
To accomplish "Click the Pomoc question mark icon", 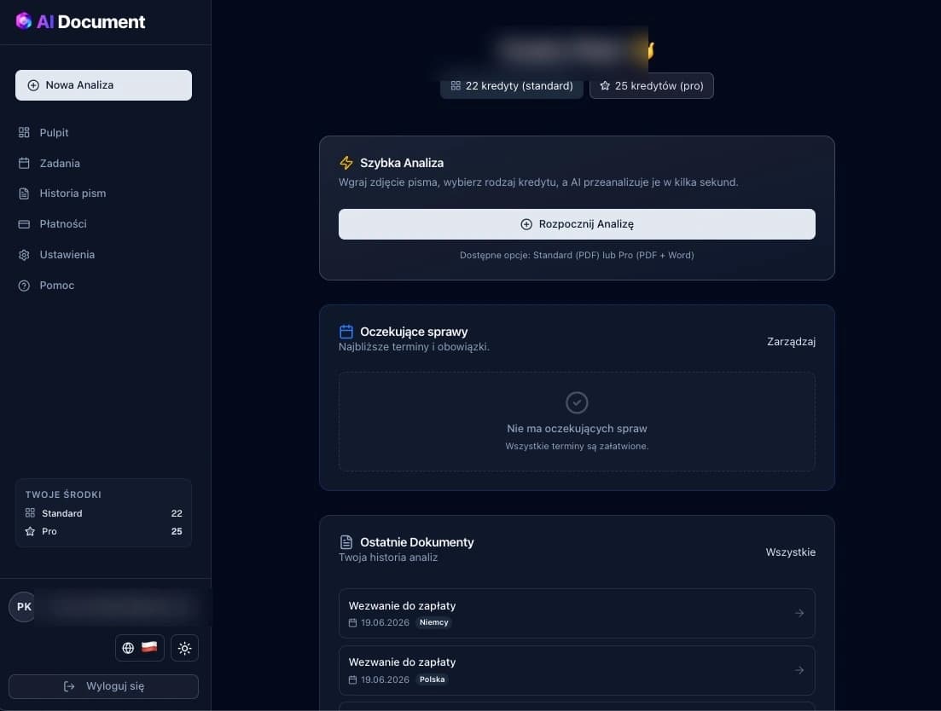I will pyautogui.click(x=24, y=286).
